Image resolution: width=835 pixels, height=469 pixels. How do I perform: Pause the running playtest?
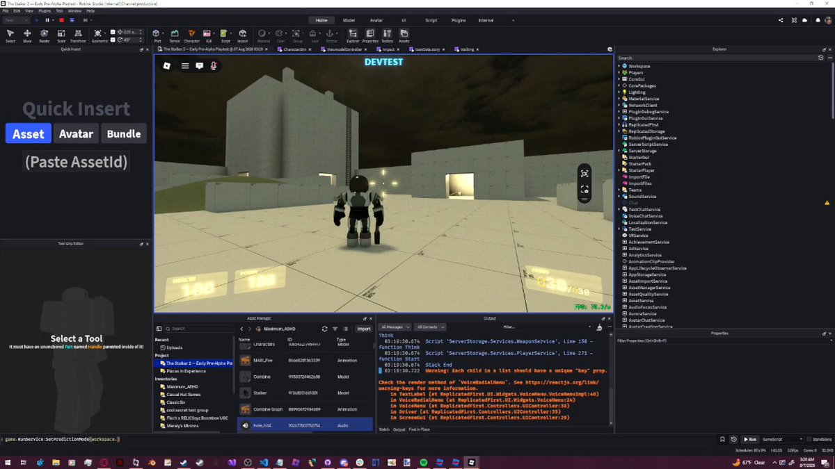pos(48,20)
